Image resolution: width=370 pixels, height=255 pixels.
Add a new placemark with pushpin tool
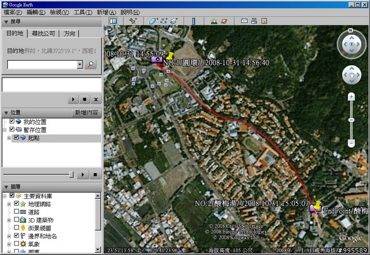coord(133,21)
